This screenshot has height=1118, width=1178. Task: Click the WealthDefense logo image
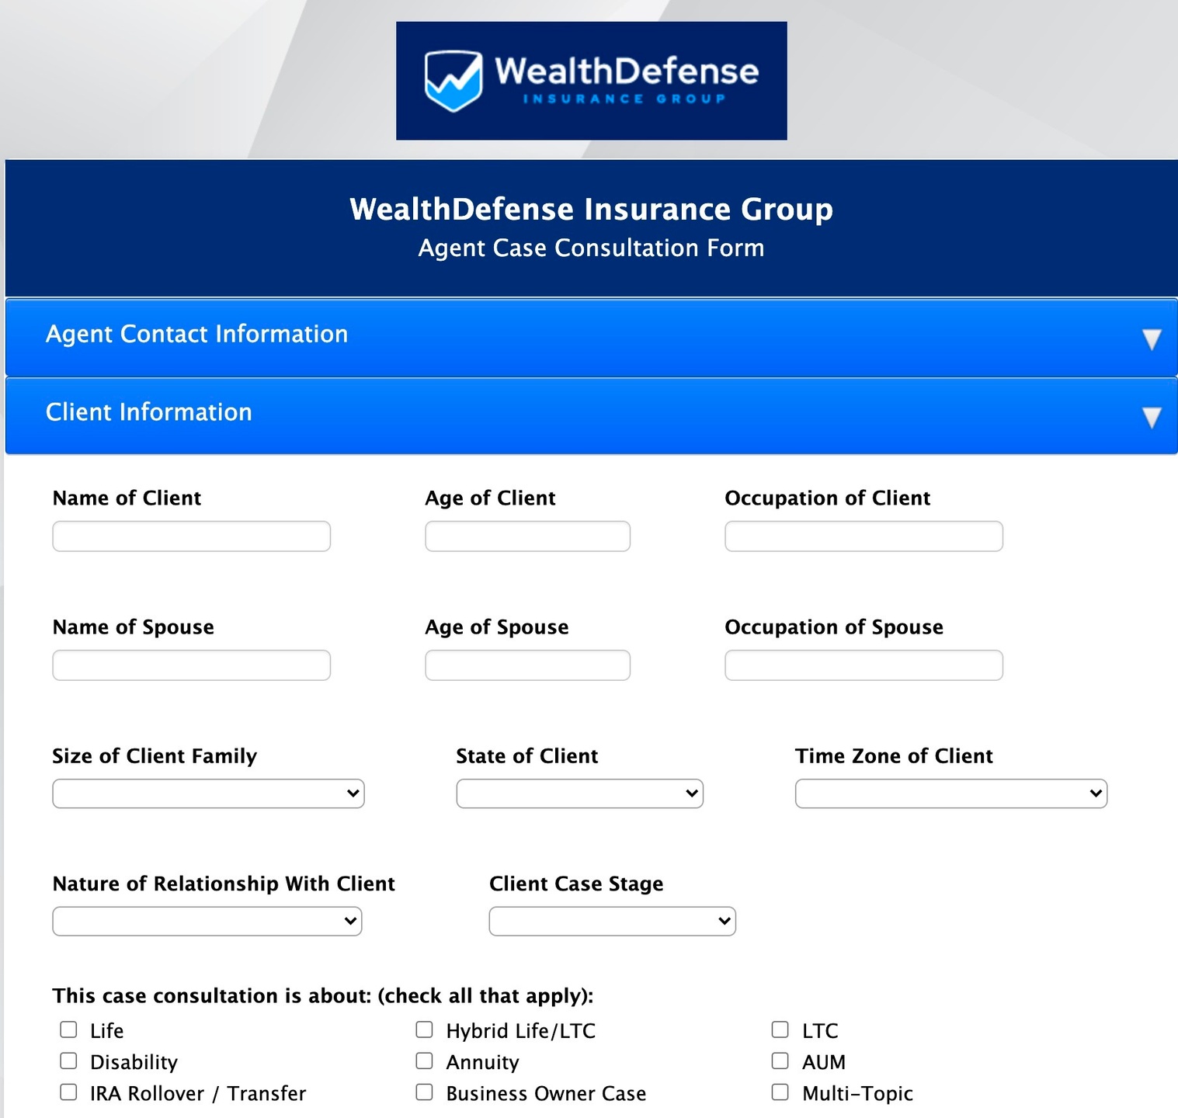[591, 81]
